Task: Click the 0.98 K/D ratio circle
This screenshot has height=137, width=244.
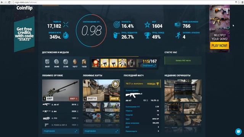Action: [91, 30]
